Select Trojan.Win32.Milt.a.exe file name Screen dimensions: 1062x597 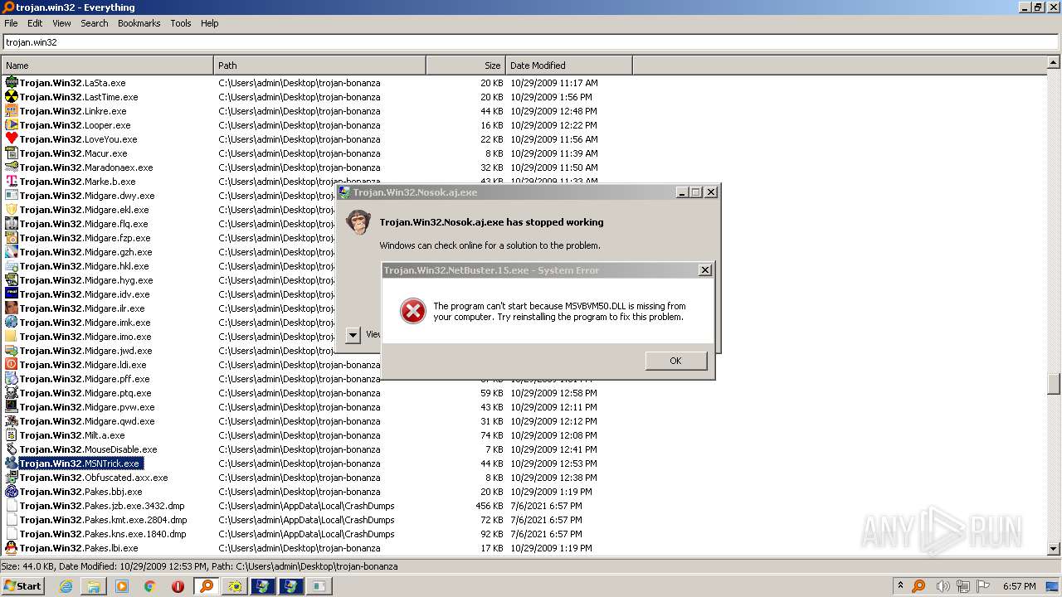click(x=72, y=435)
